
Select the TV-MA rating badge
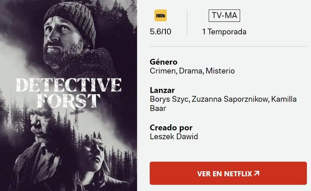[x=224, y=16]
